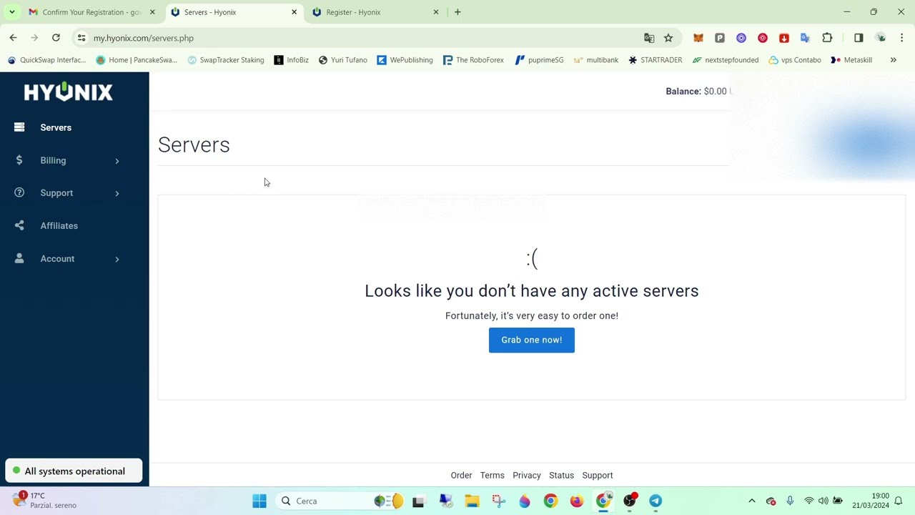Open Firefox from taskbar
Image resolution: width=915 pixels, height=515 pixels.
coord(577,501)
